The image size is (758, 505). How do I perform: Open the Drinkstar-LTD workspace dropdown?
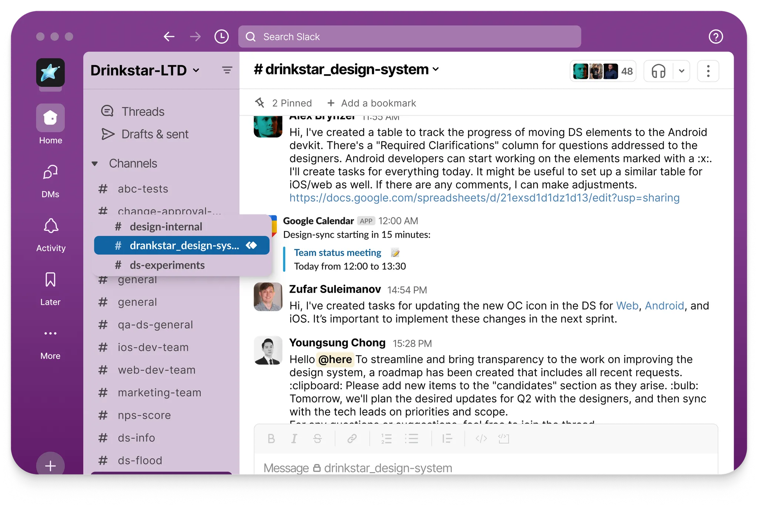(145, 70)
